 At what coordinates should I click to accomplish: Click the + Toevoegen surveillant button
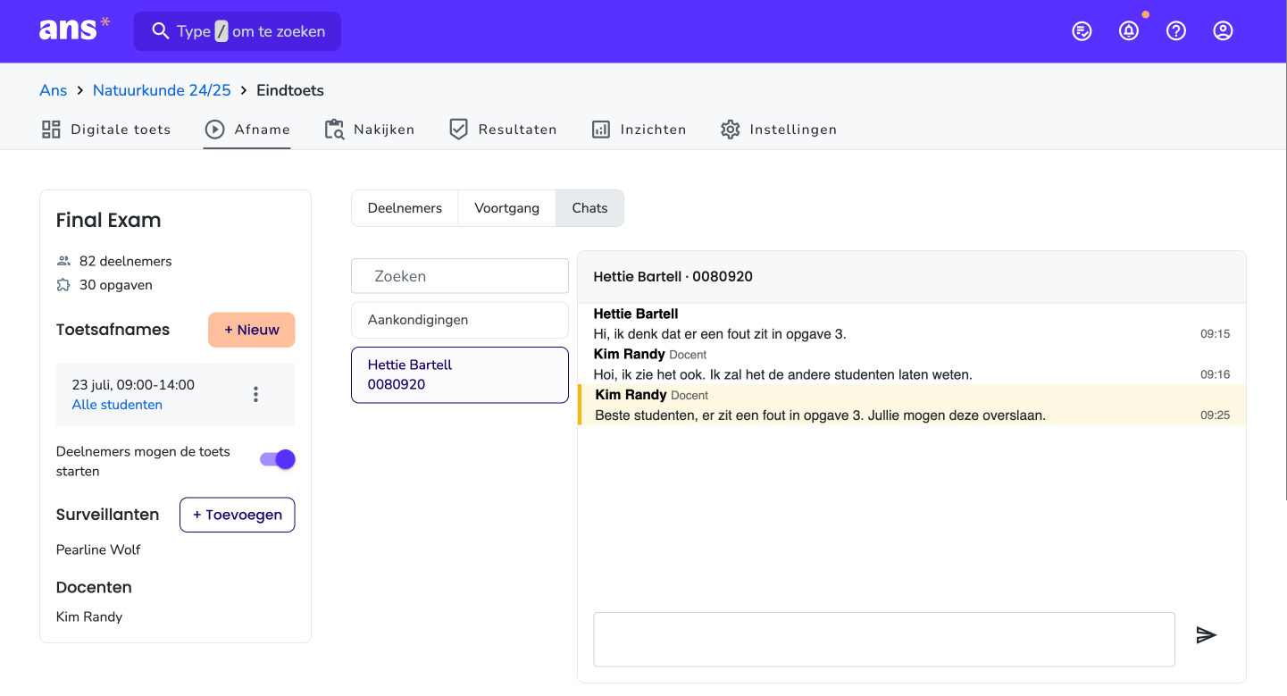pos(238,515)
